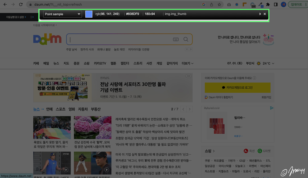Bookmark page with star icon

(219, 4)
